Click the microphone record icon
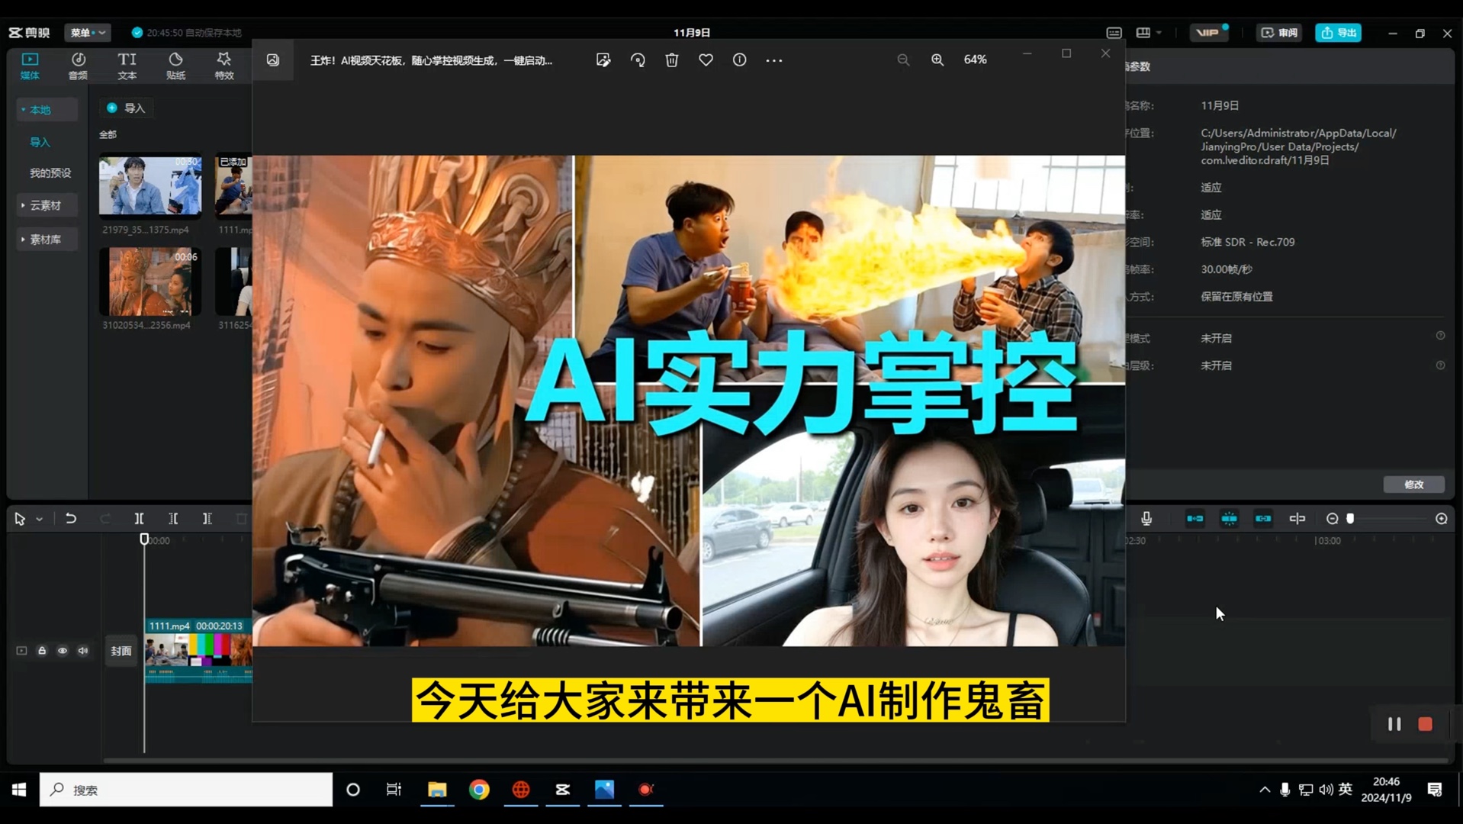The height and width of the screenshot is (824, 1463). [1146, 519]
